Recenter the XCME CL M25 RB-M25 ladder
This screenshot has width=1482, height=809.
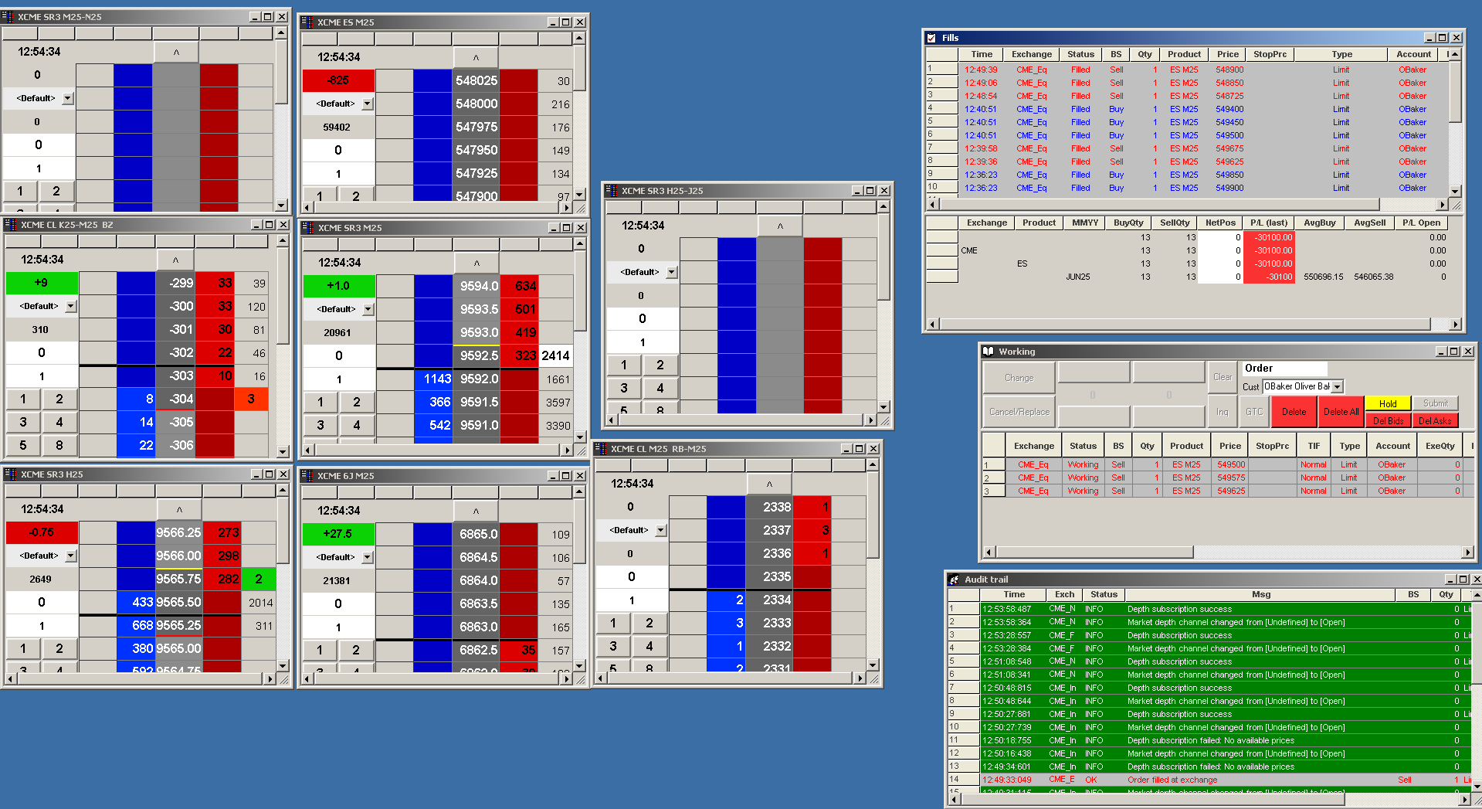pos(769,484)
